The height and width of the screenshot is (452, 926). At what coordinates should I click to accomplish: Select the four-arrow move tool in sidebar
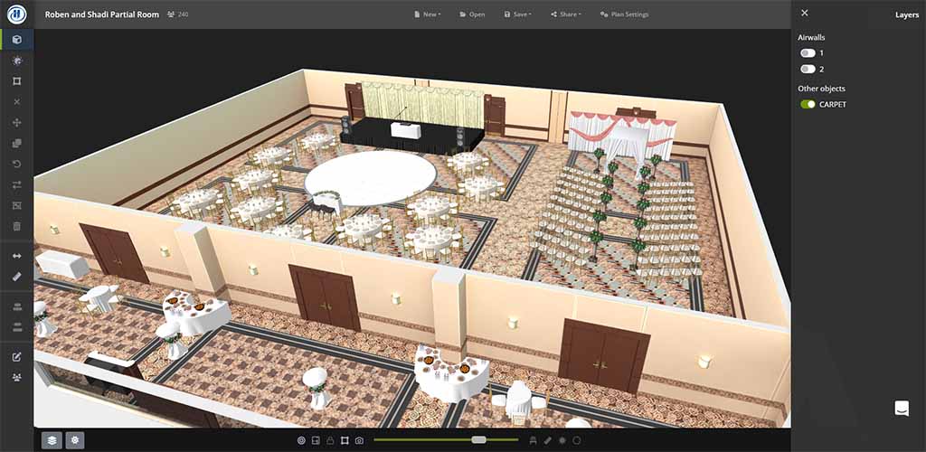pos(16,122)
